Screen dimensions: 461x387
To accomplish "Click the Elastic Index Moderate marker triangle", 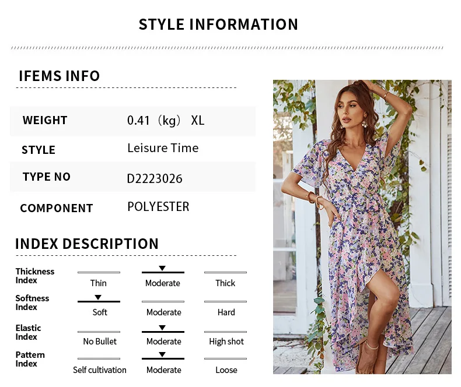I will 162,328.
